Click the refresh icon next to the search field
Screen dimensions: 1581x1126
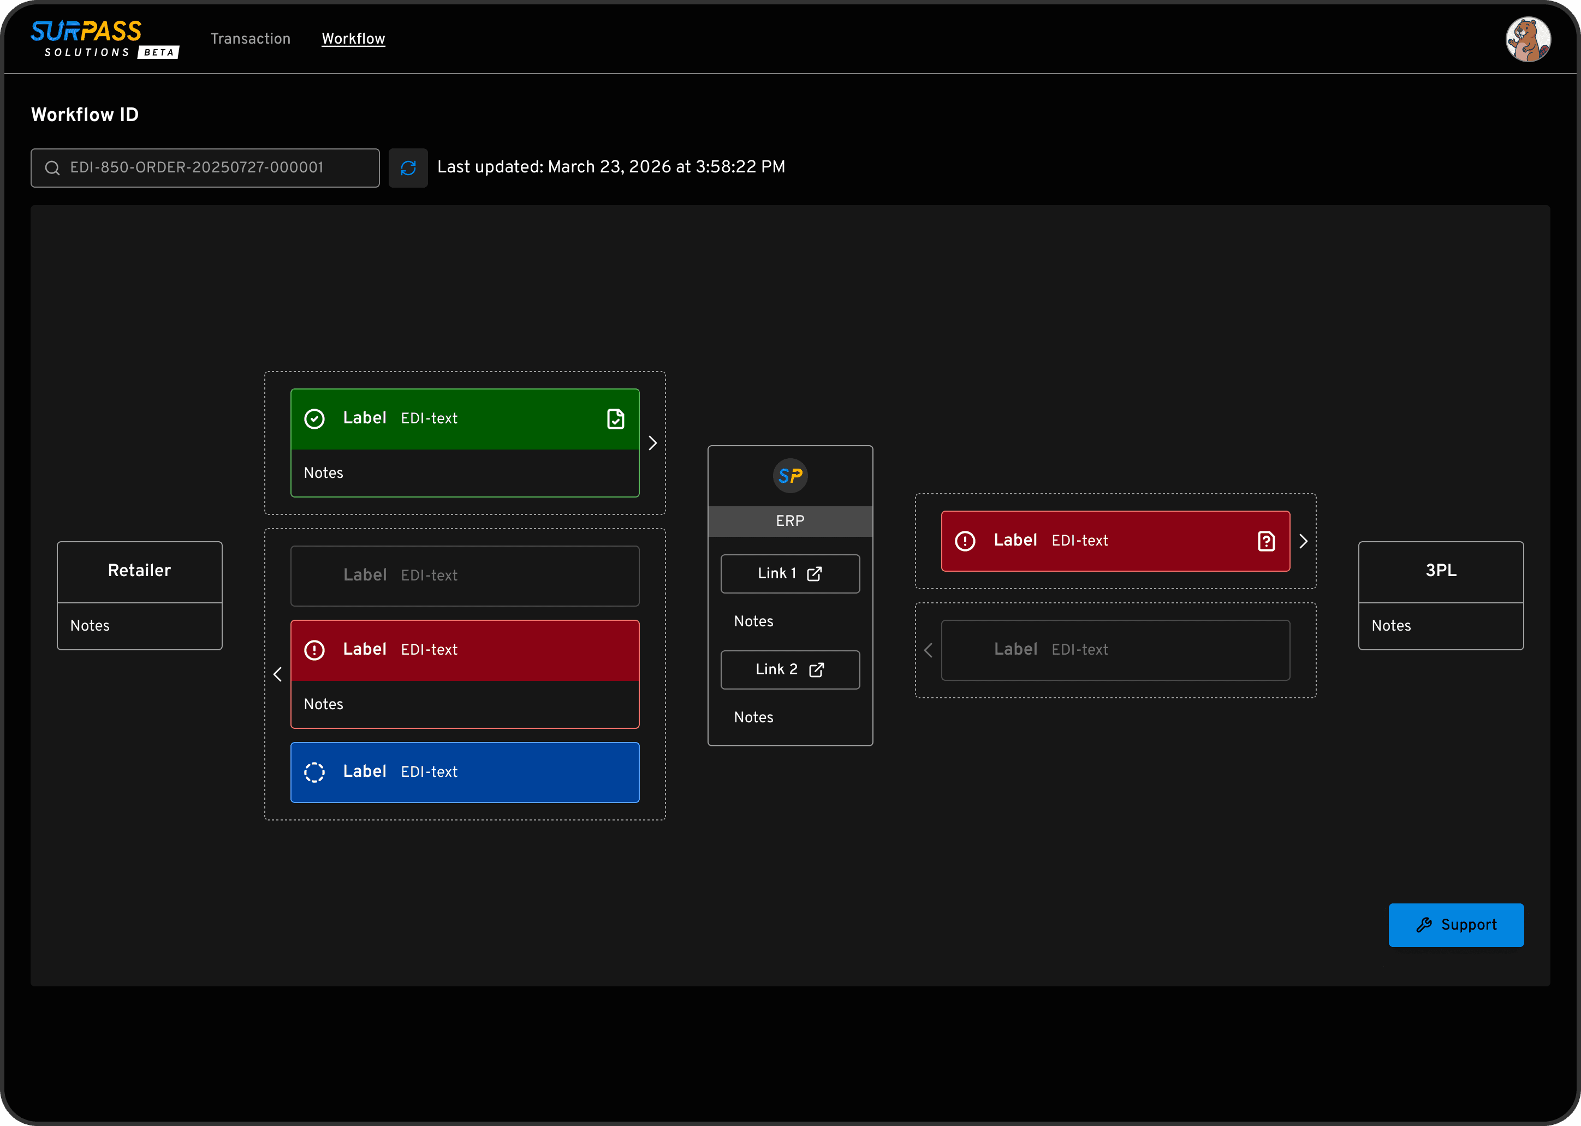[x=408, y=168]
